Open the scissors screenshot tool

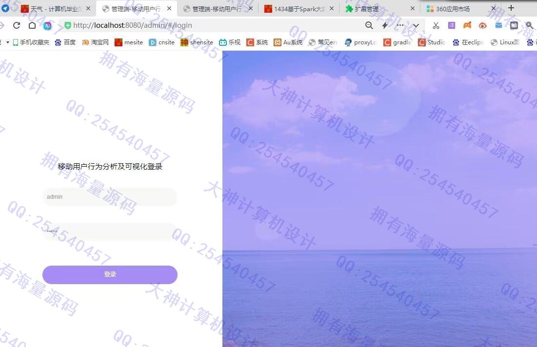436,25
